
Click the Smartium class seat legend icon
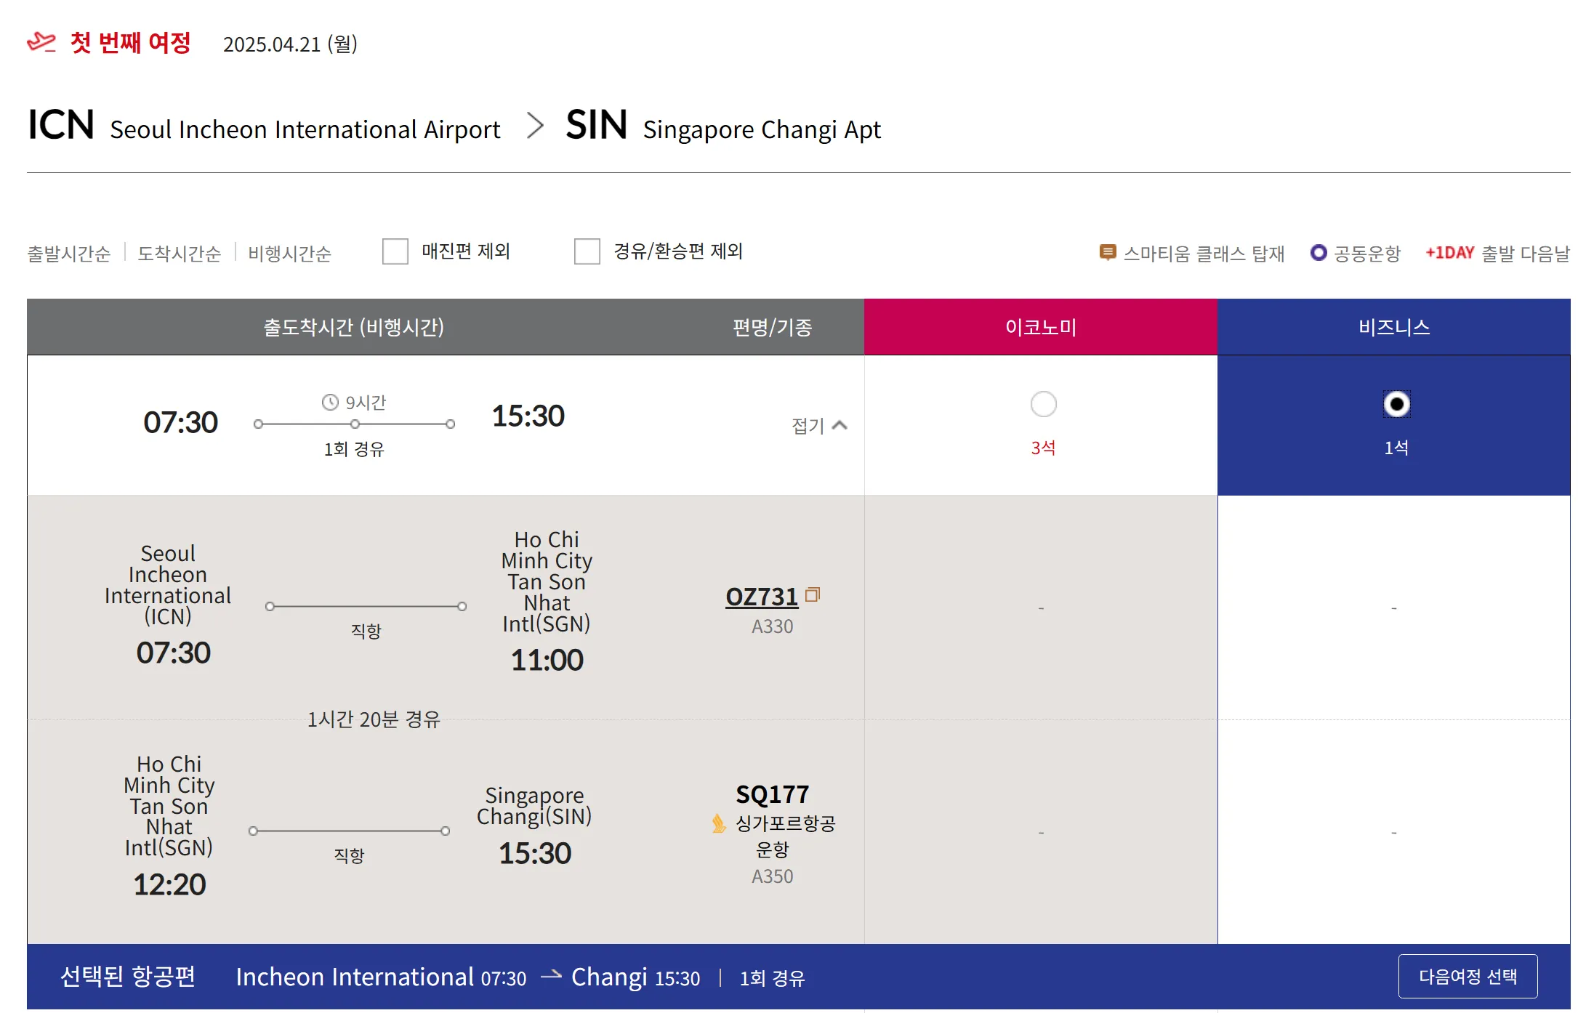(1107, 253)
